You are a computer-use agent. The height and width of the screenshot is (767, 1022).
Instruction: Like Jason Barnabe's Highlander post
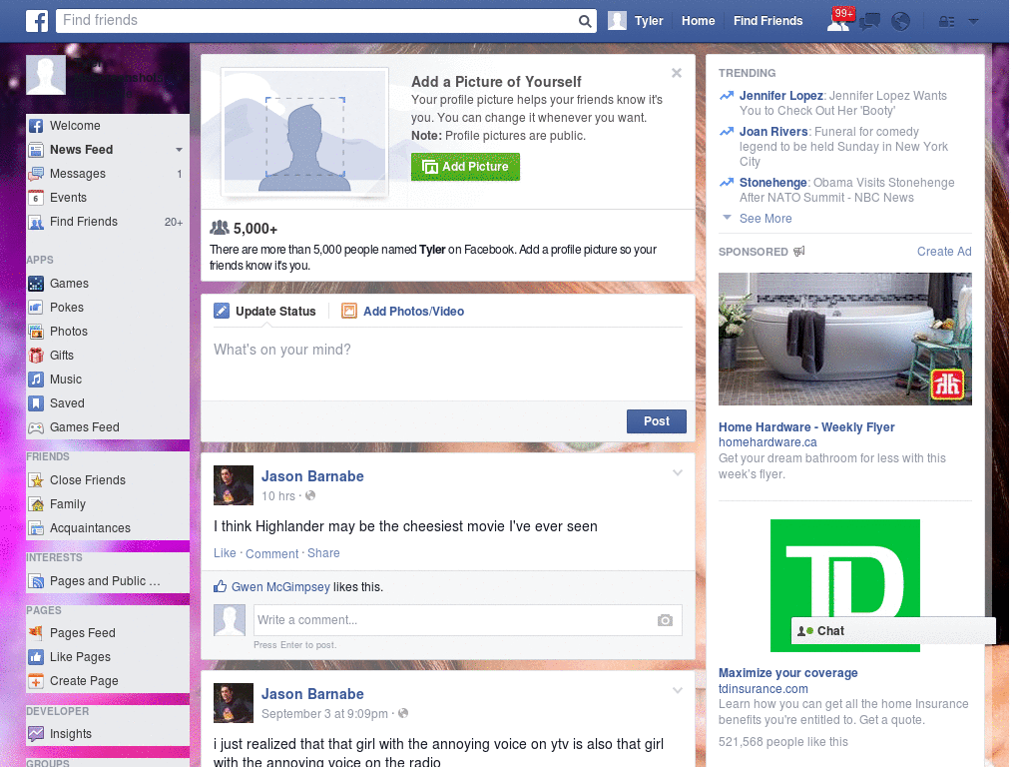[x=225, y=552]
